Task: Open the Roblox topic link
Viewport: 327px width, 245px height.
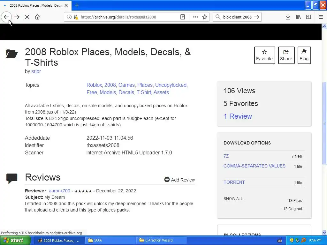Action: (94, 85)
